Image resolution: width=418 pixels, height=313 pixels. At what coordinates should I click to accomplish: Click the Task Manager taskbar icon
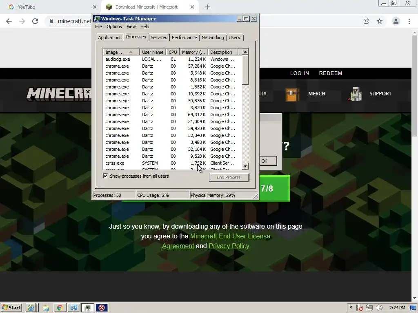click(x=87, y=308)
